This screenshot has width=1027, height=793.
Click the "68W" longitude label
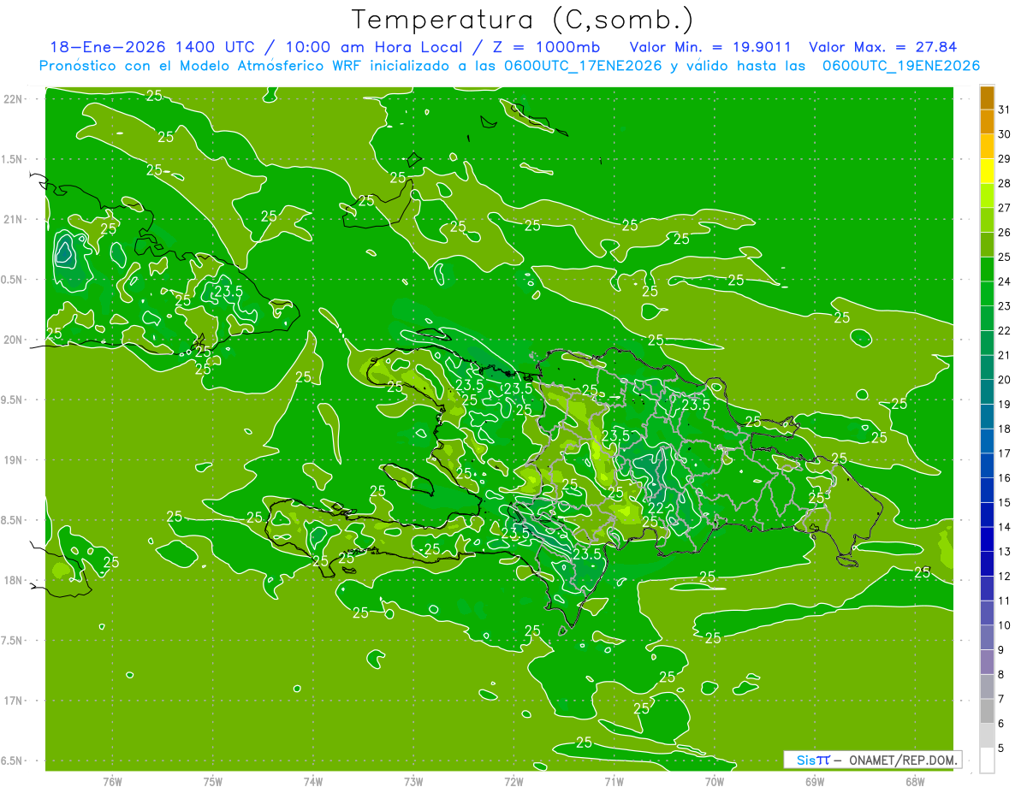click(915, 781)
